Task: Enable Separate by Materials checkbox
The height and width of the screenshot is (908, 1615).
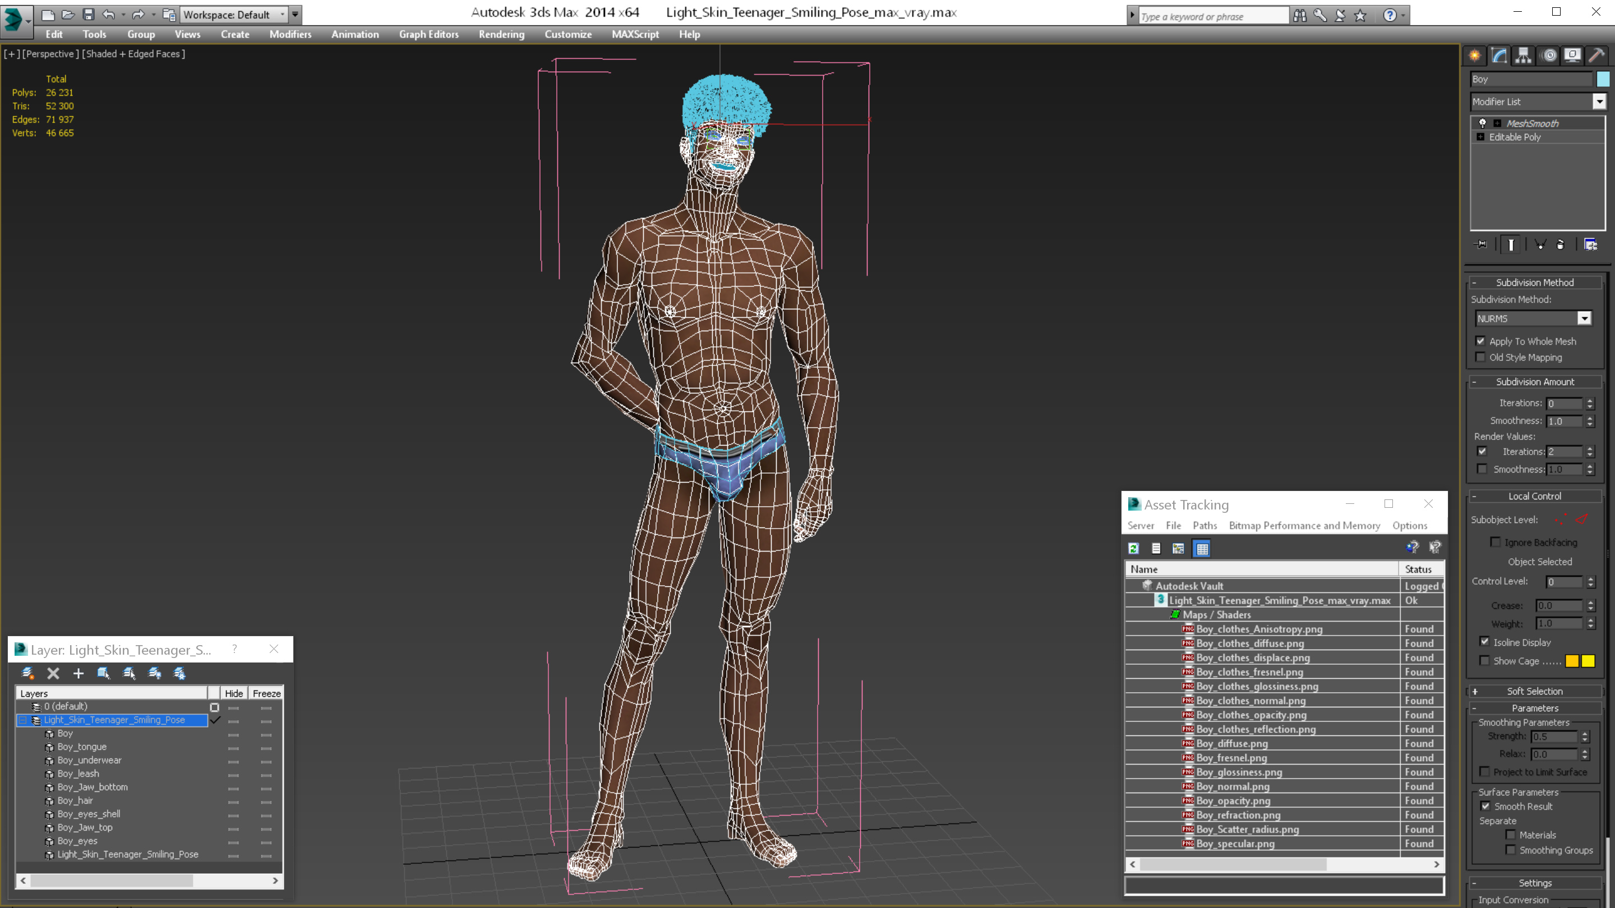Action: 1510,835
